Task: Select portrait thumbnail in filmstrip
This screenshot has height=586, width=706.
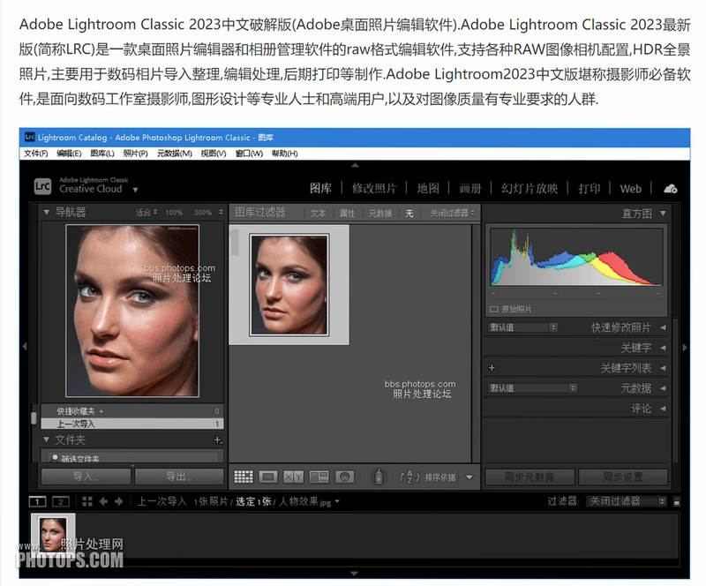Action: click(x=53, y=534)
